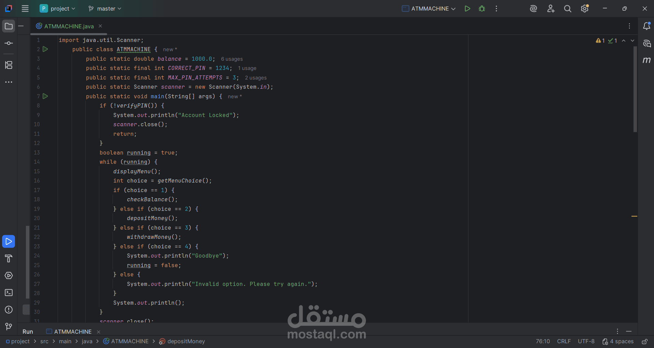The height and width of the screenshot is (348, 654).
Task: Open the main hamburger menu
Action: [25, 9]
